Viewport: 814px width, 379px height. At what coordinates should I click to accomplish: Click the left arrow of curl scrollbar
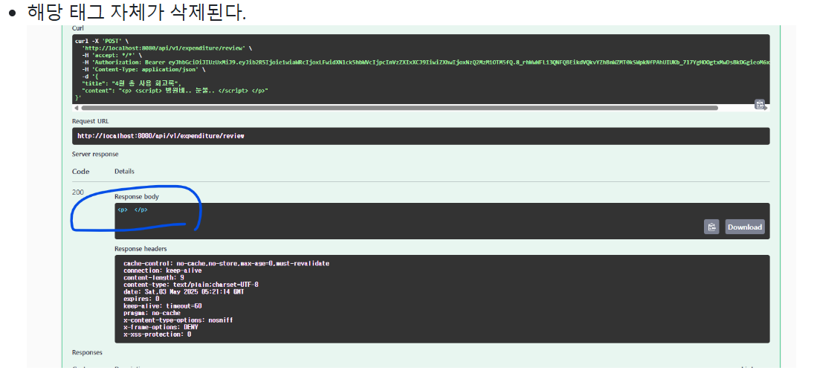[77, 108]
